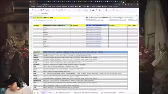Increase the font size by one
168x94 pixels.
82,10
